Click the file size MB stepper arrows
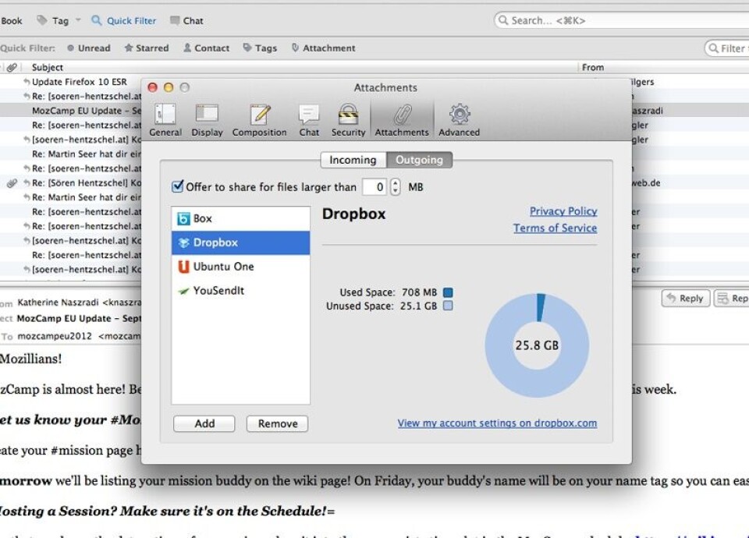This screenshot has height=538, width=749. pyautogui.click(x=395, y=186)
